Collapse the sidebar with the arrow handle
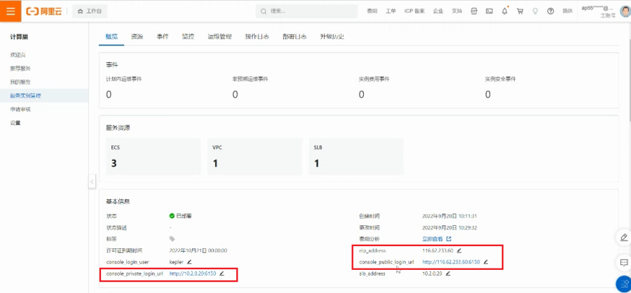This screenshot has height=293, width=631. [92, 182]
